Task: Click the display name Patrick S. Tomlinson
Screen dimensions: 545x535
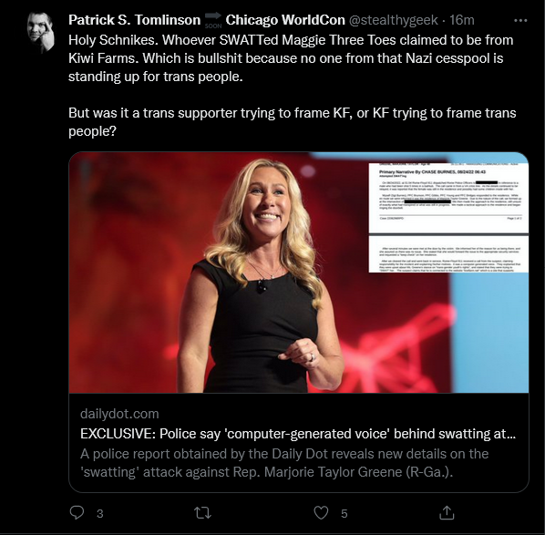Action: tap(135, 20)
